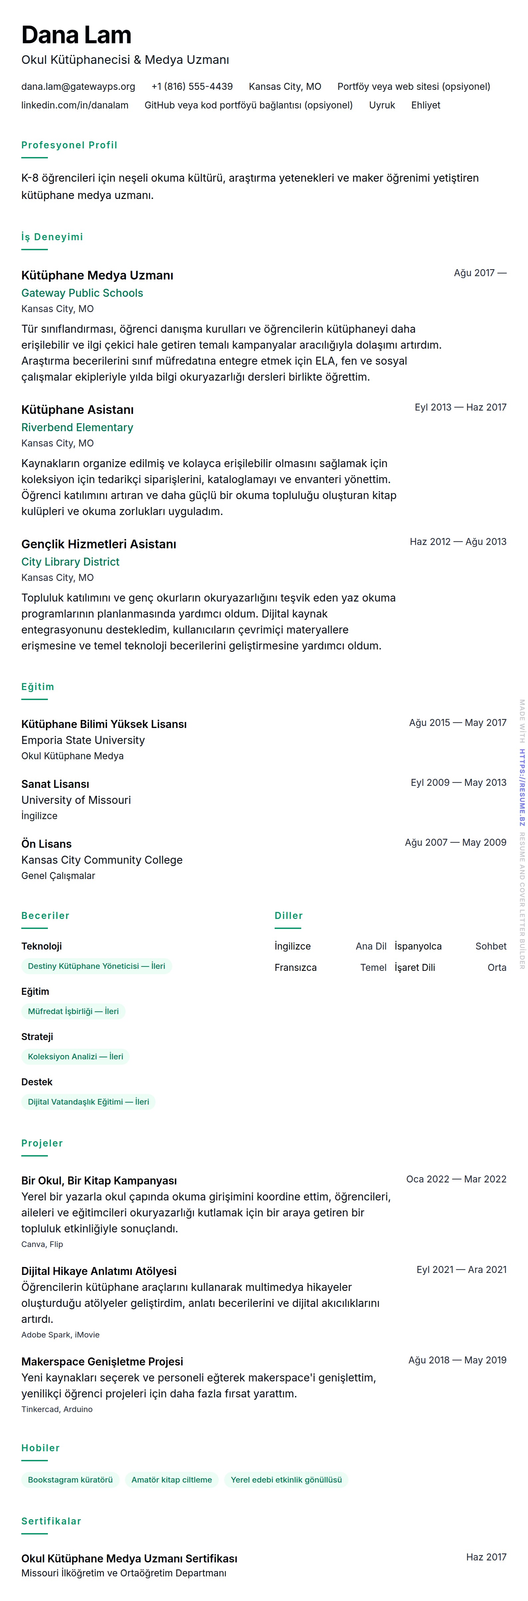This screenshot has height=1601, width=528.
Task: Open the HTTPS://RESUME.BZ watermark link
Action: tap(522, 787)
